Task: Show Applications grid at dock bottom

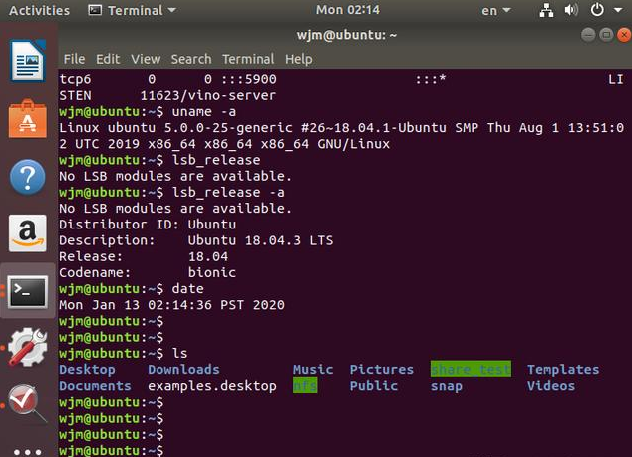Action: [28, 450]
